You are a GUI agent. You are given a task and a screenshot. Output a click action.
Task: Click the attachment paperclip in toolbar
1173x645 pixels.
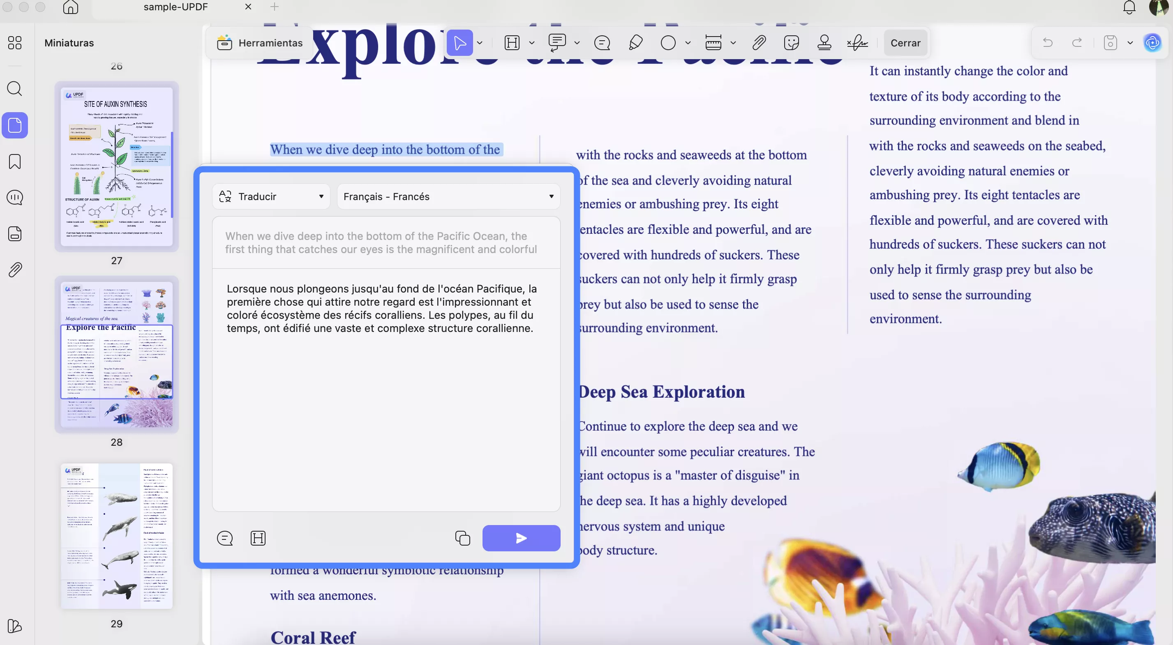[x=759, y=43]
